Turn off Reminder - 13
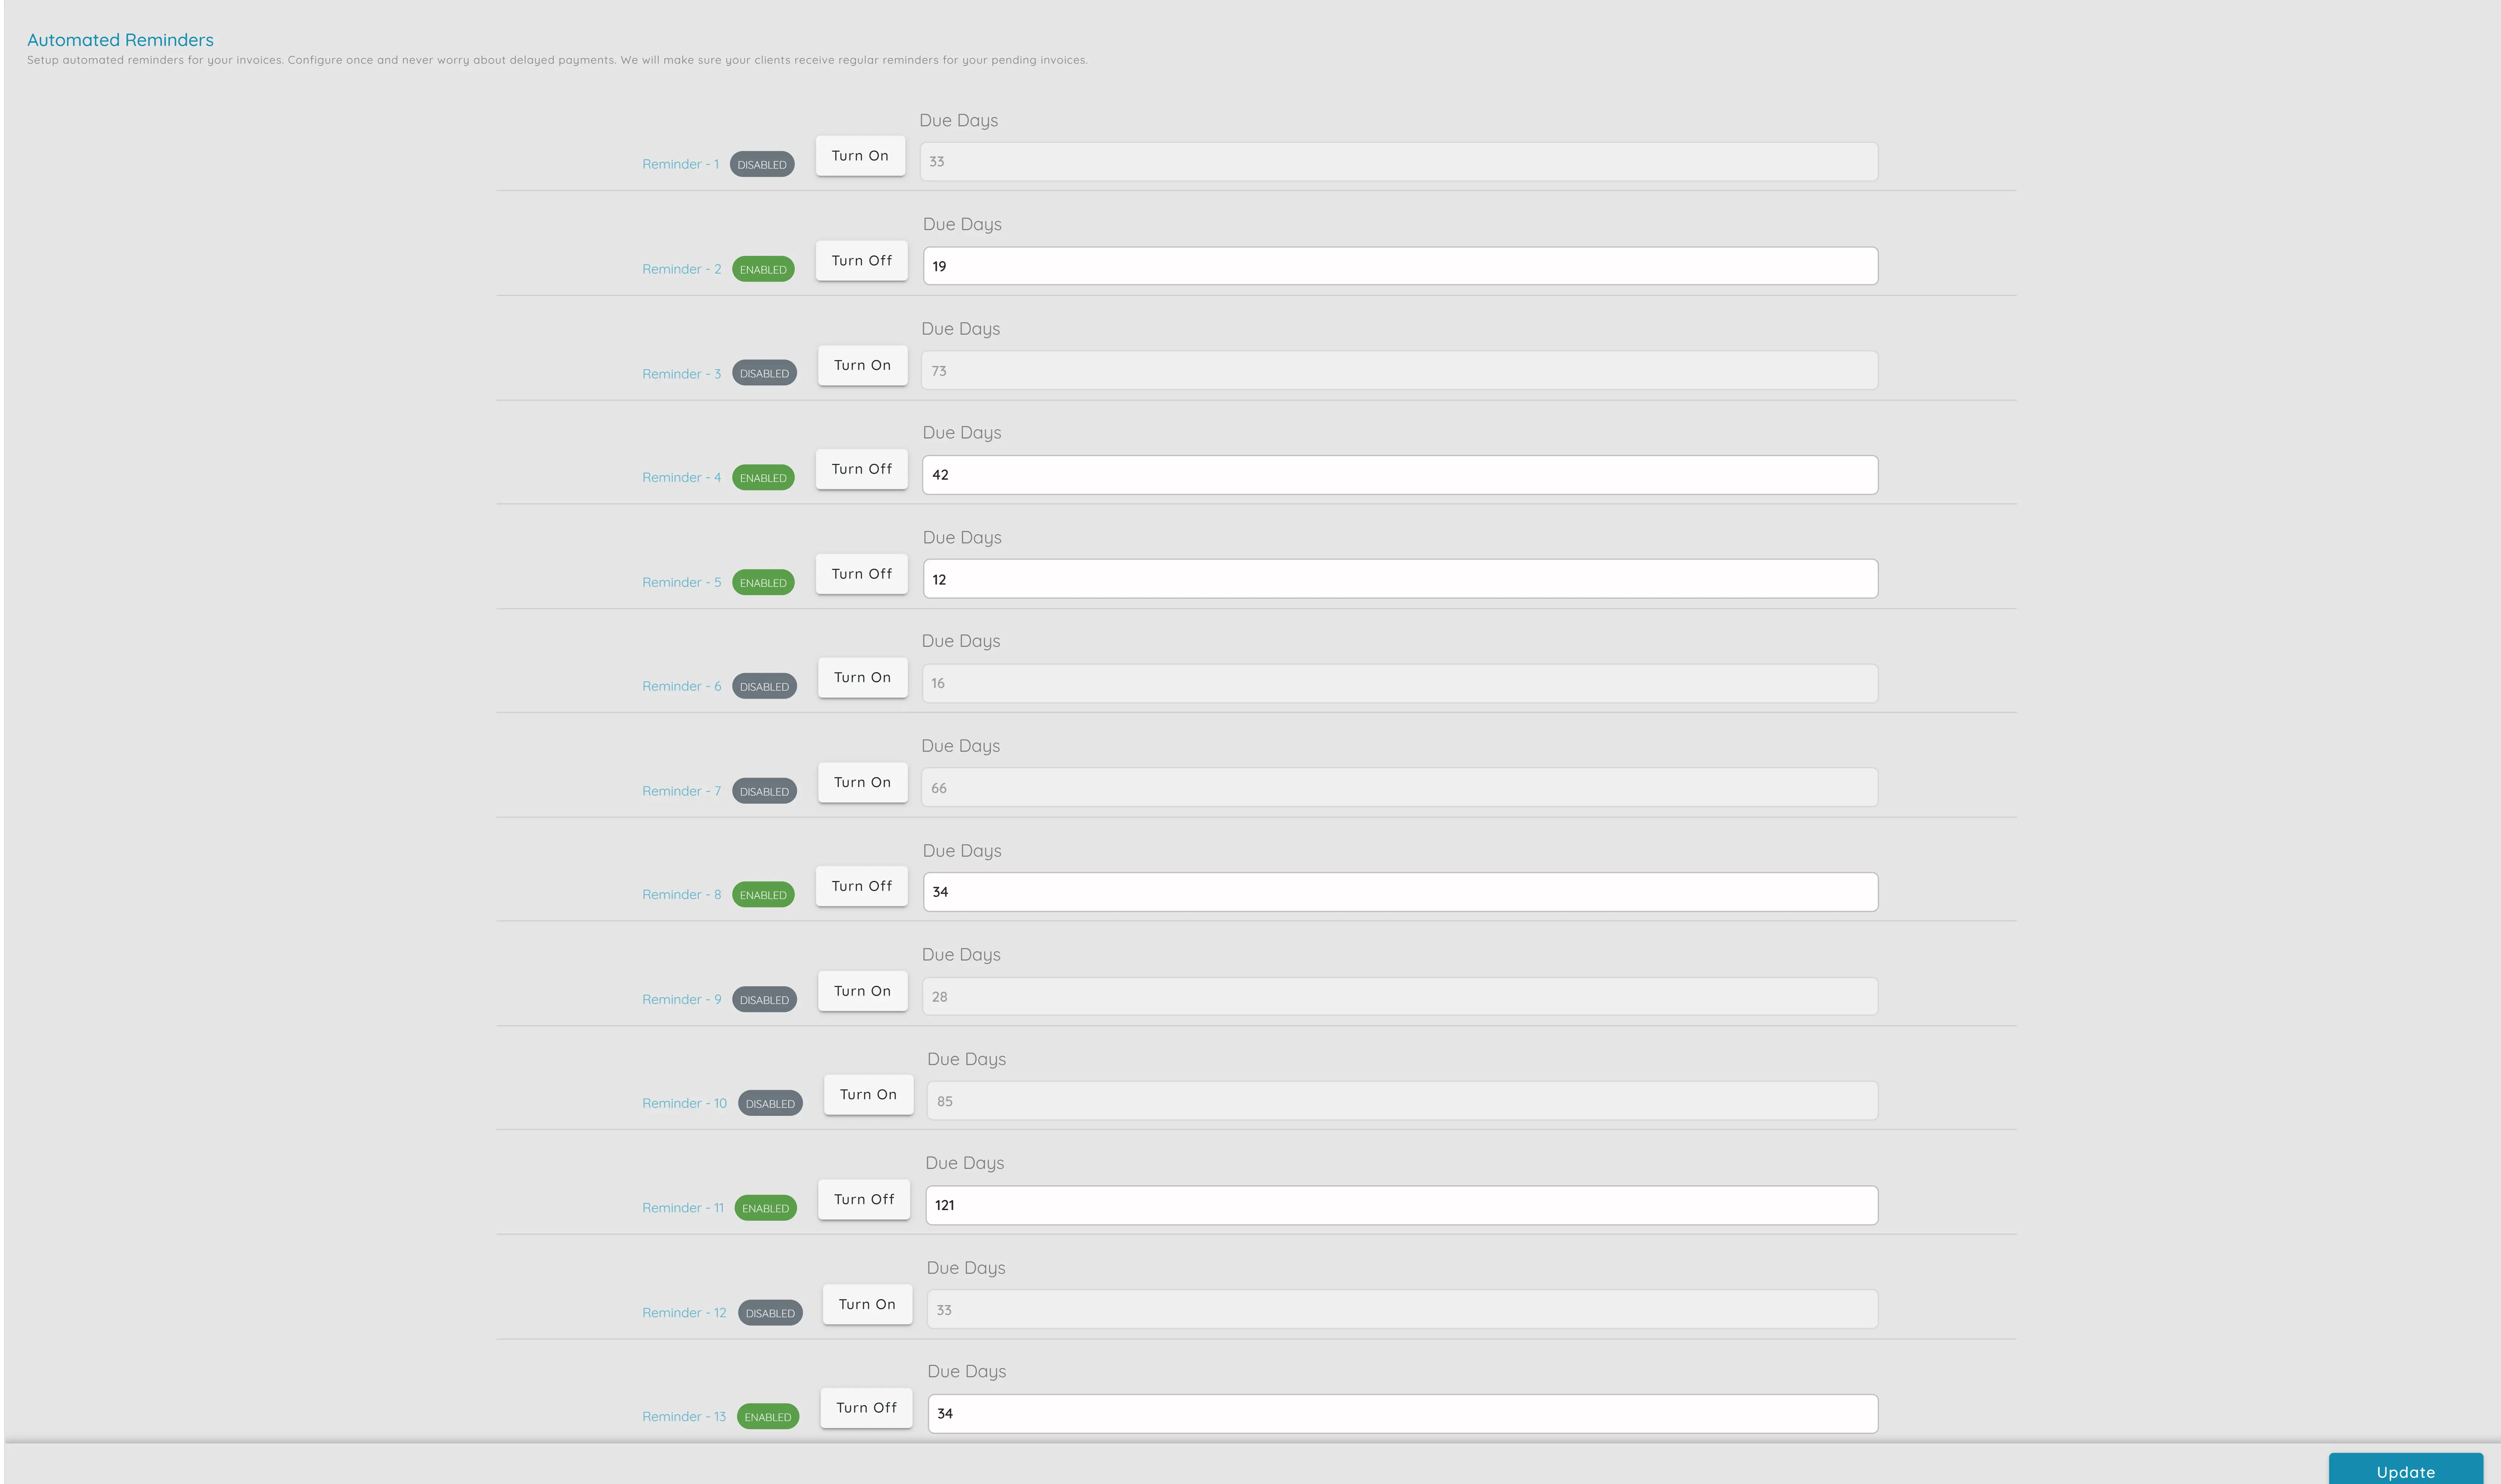This screenshot has height=1484, width=2501. pyautogui.click(x=865, y=1407)
